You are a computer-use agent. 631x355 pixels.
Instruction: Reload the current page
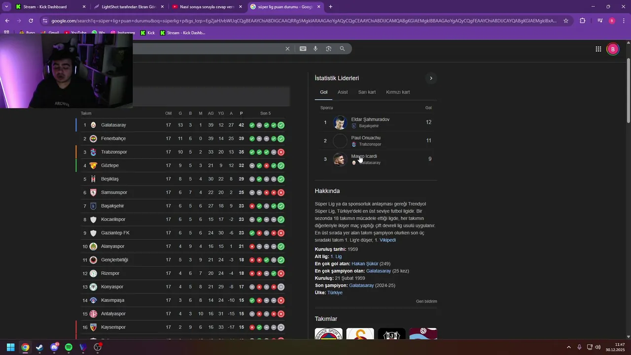coord(31,21)
